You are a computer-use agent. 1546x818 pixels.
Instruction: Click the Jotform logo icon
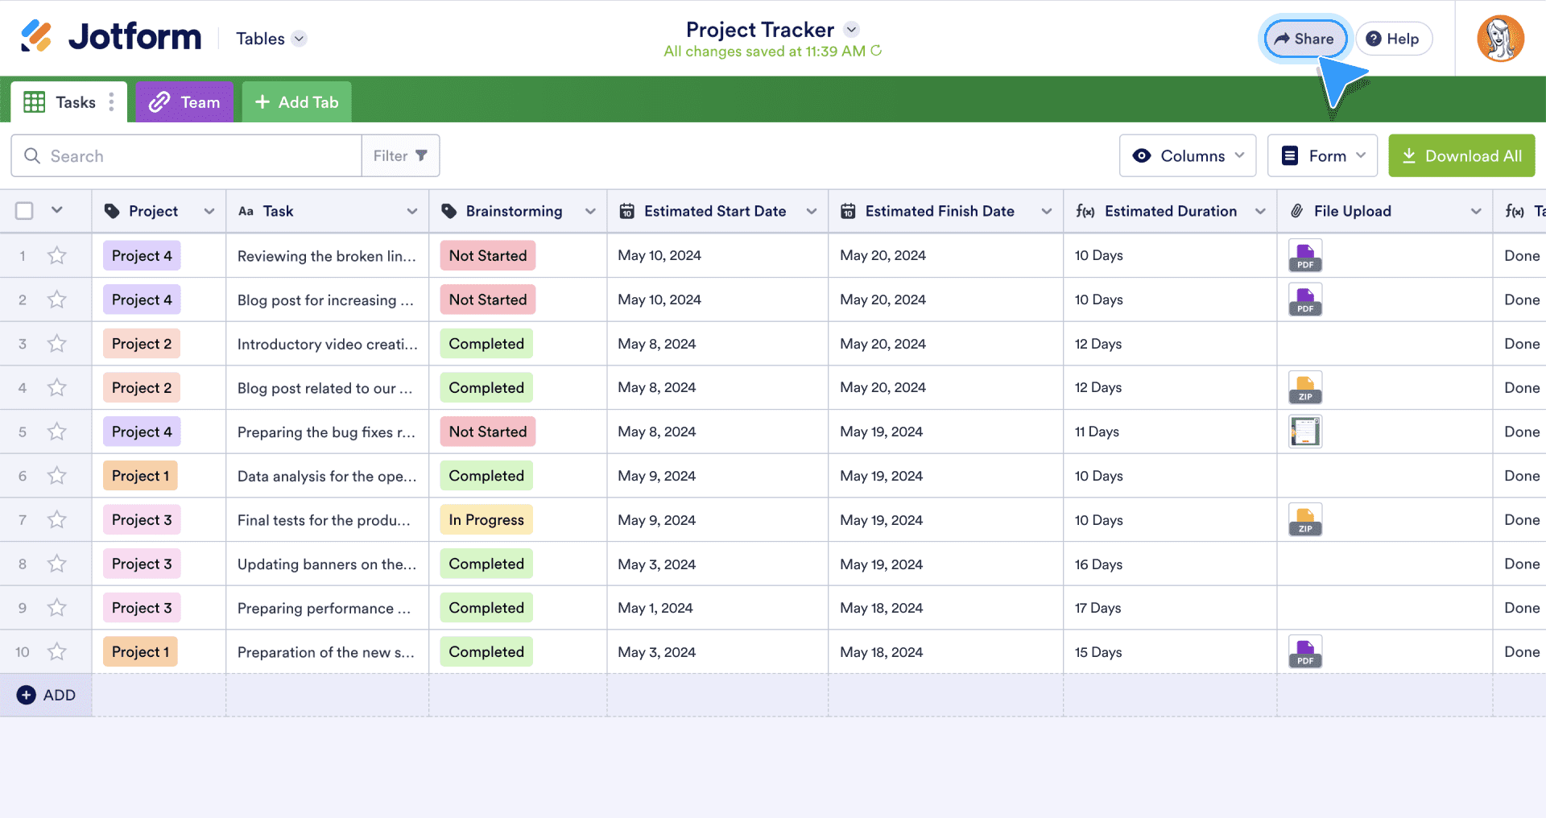point(36,37)
